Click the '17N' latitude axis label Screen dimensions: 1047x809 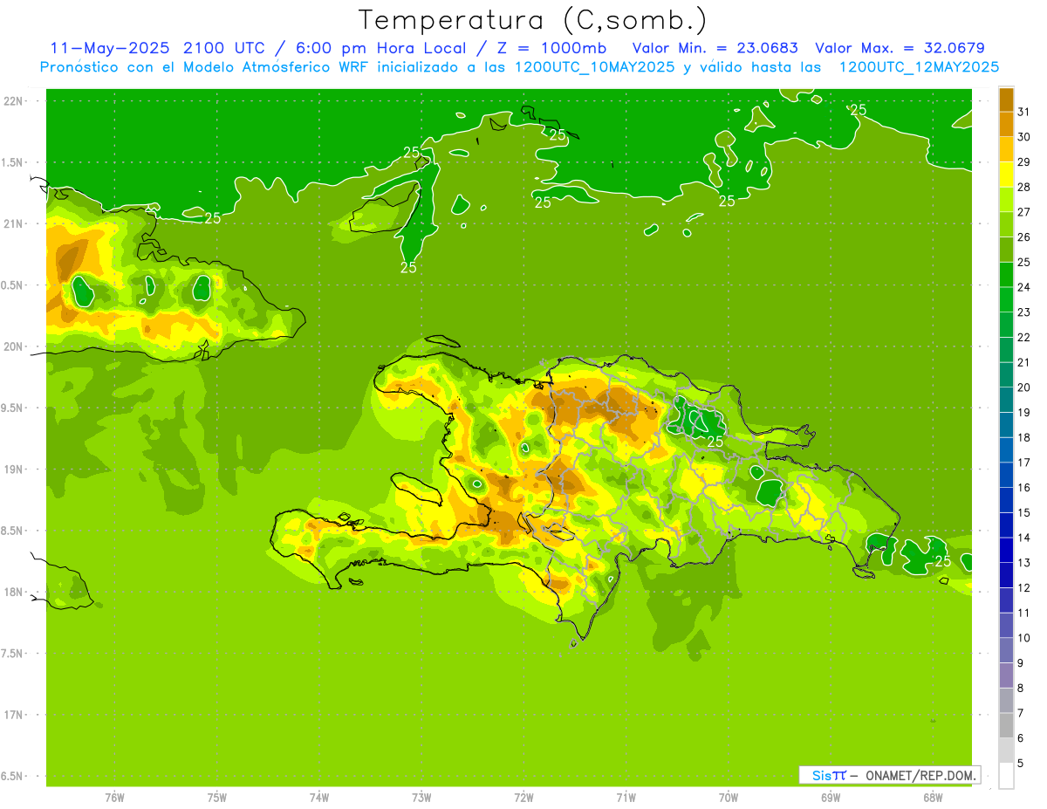click(13, 715)
